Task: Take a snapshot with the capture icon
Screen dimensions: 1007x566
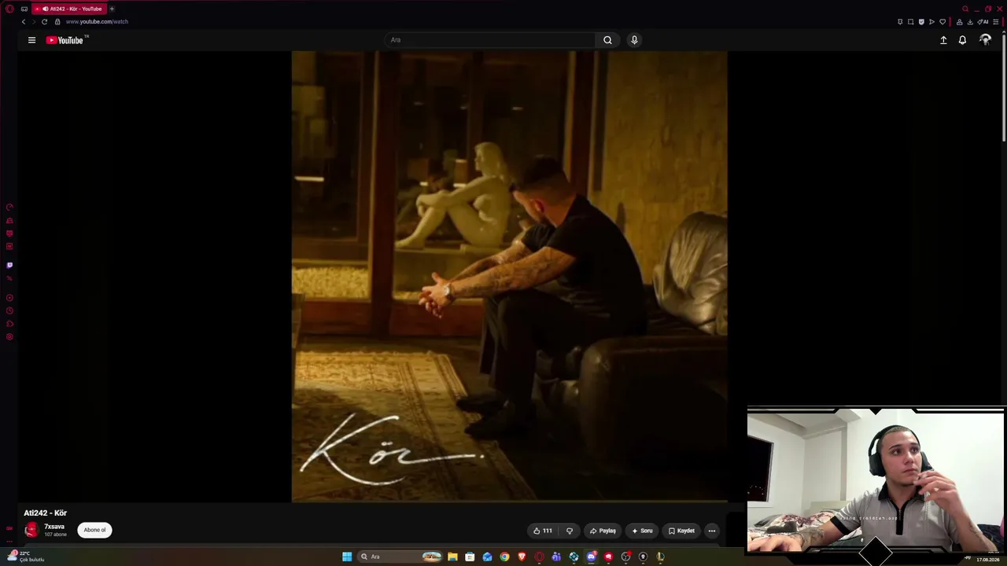Action: (911, 22)
